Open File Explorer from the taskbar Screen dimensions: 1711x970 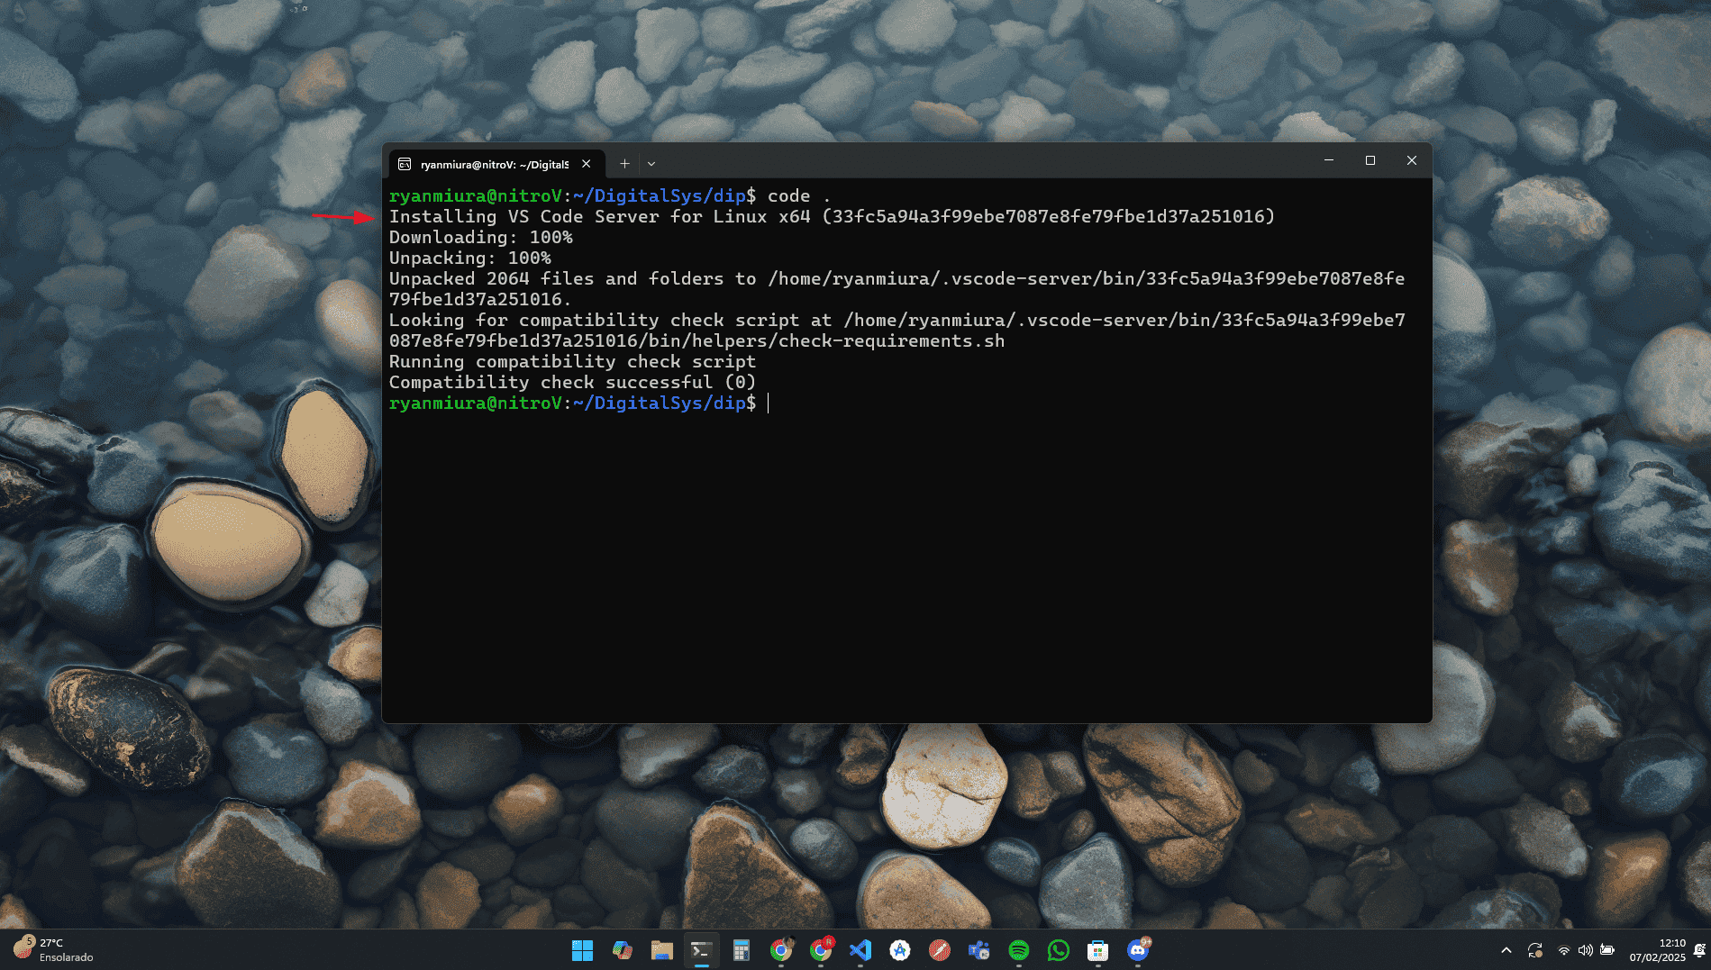662,950
